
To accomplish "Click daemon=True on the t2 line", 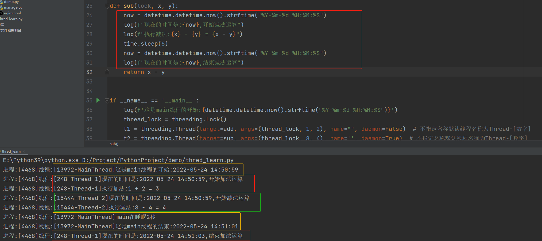I will click(380, 138).
